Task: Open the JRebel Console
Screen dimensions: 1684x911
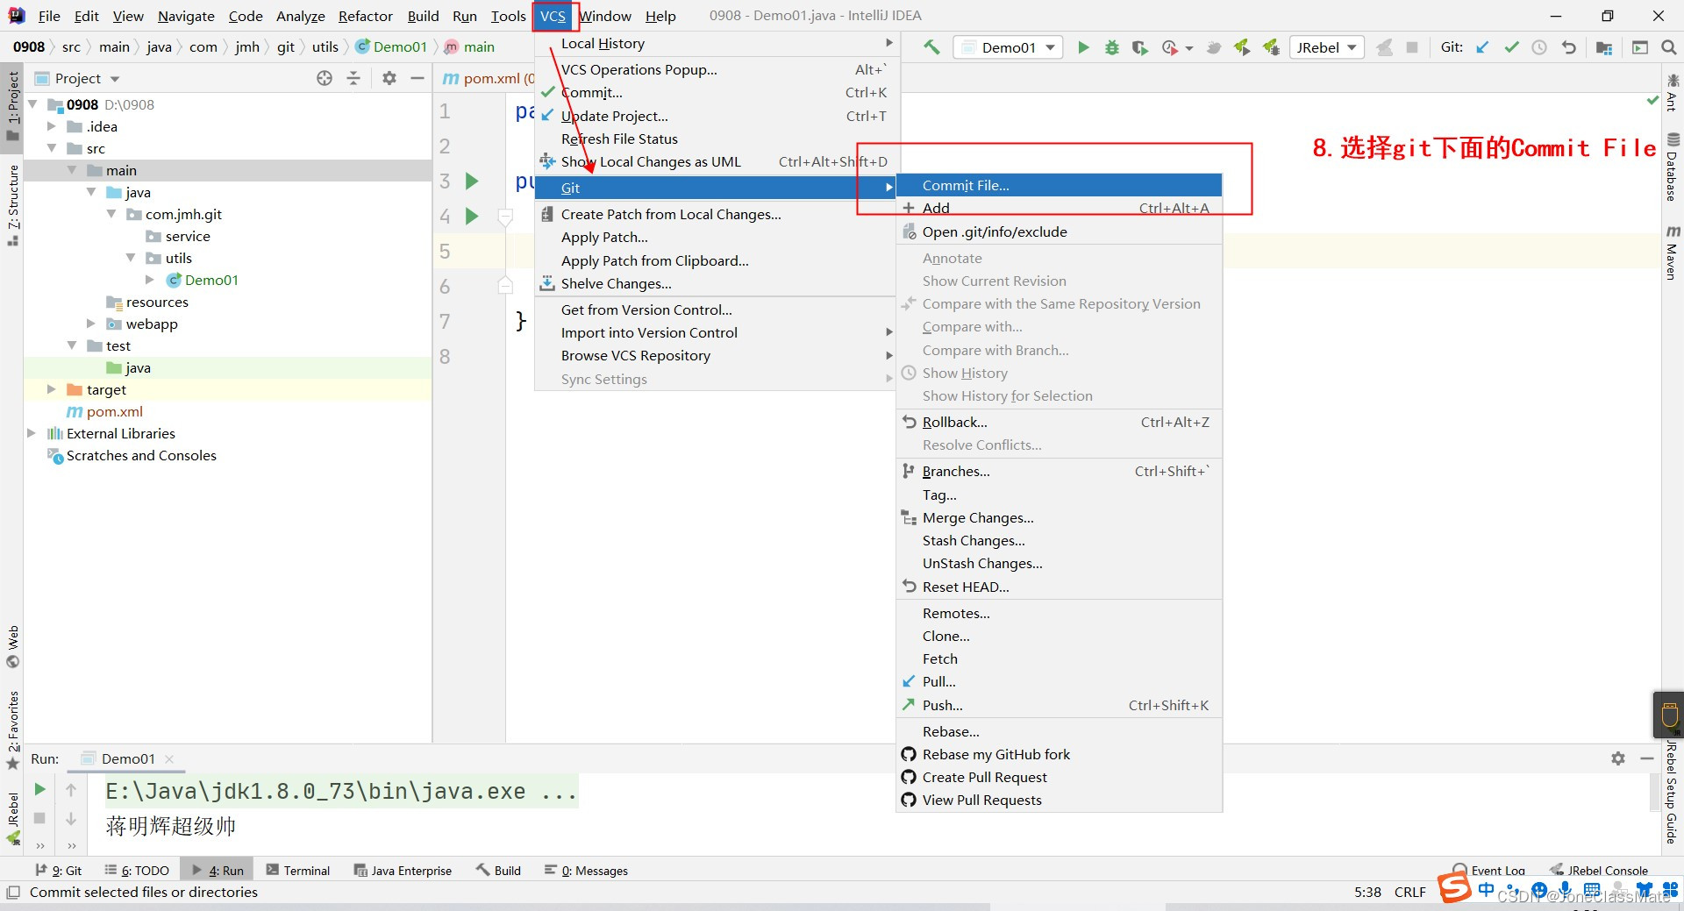Action: 1599,871
